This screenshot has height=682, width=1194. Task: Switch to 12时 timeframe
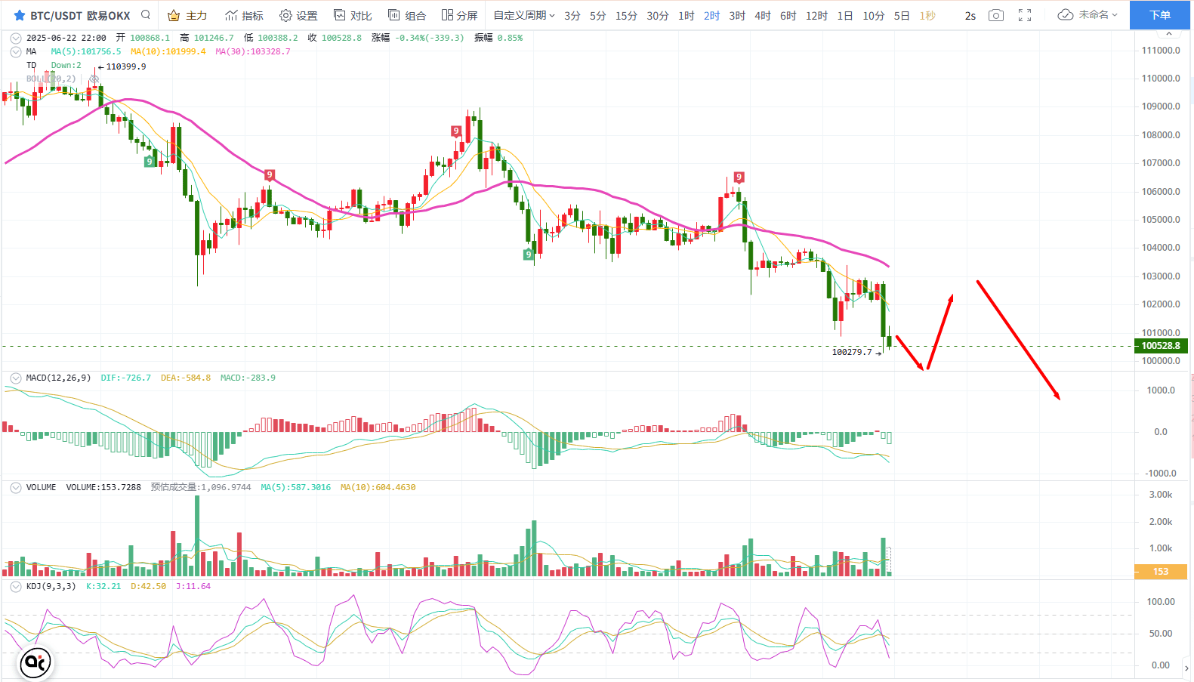(816, 15)
